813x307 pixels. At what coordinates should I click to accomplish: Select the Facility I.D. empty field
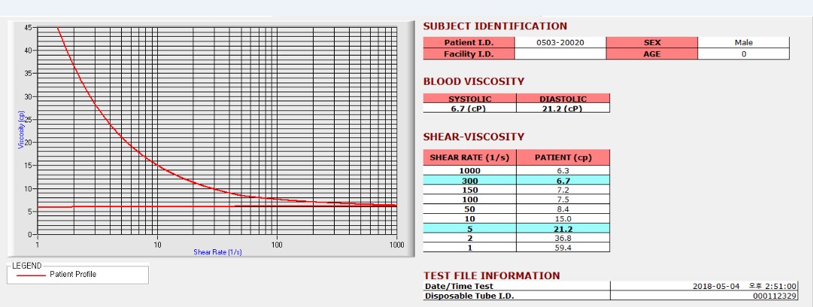coord(560,54)
